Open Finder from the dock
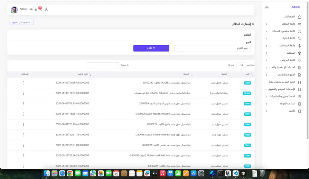This screenshot has height=179, width=309. click(47, 173)
